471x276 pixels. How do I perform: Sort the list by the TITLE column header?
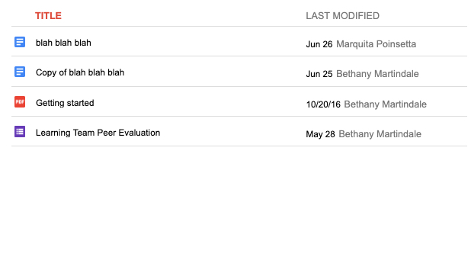click(48, 16)
